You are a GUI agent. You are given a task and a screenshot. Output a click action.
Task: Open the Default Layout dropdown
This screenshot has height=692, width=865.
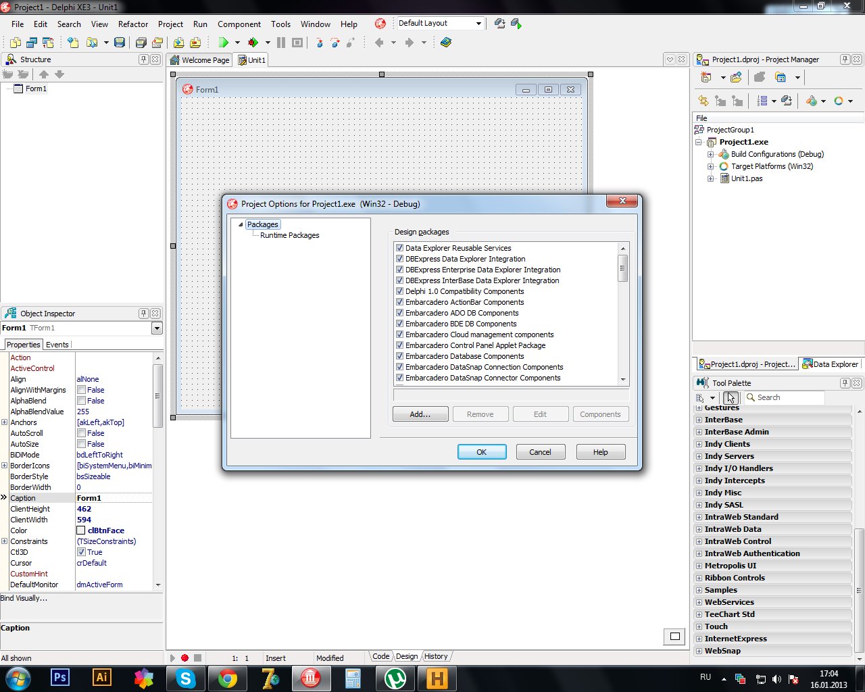[478, 24]
